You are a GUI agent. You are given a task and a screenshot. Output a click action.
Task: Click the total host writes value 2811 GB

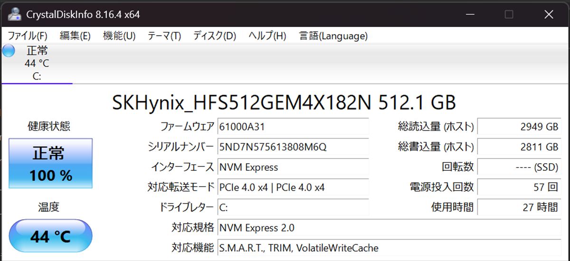pyautogui.click(x=519, y=147)
